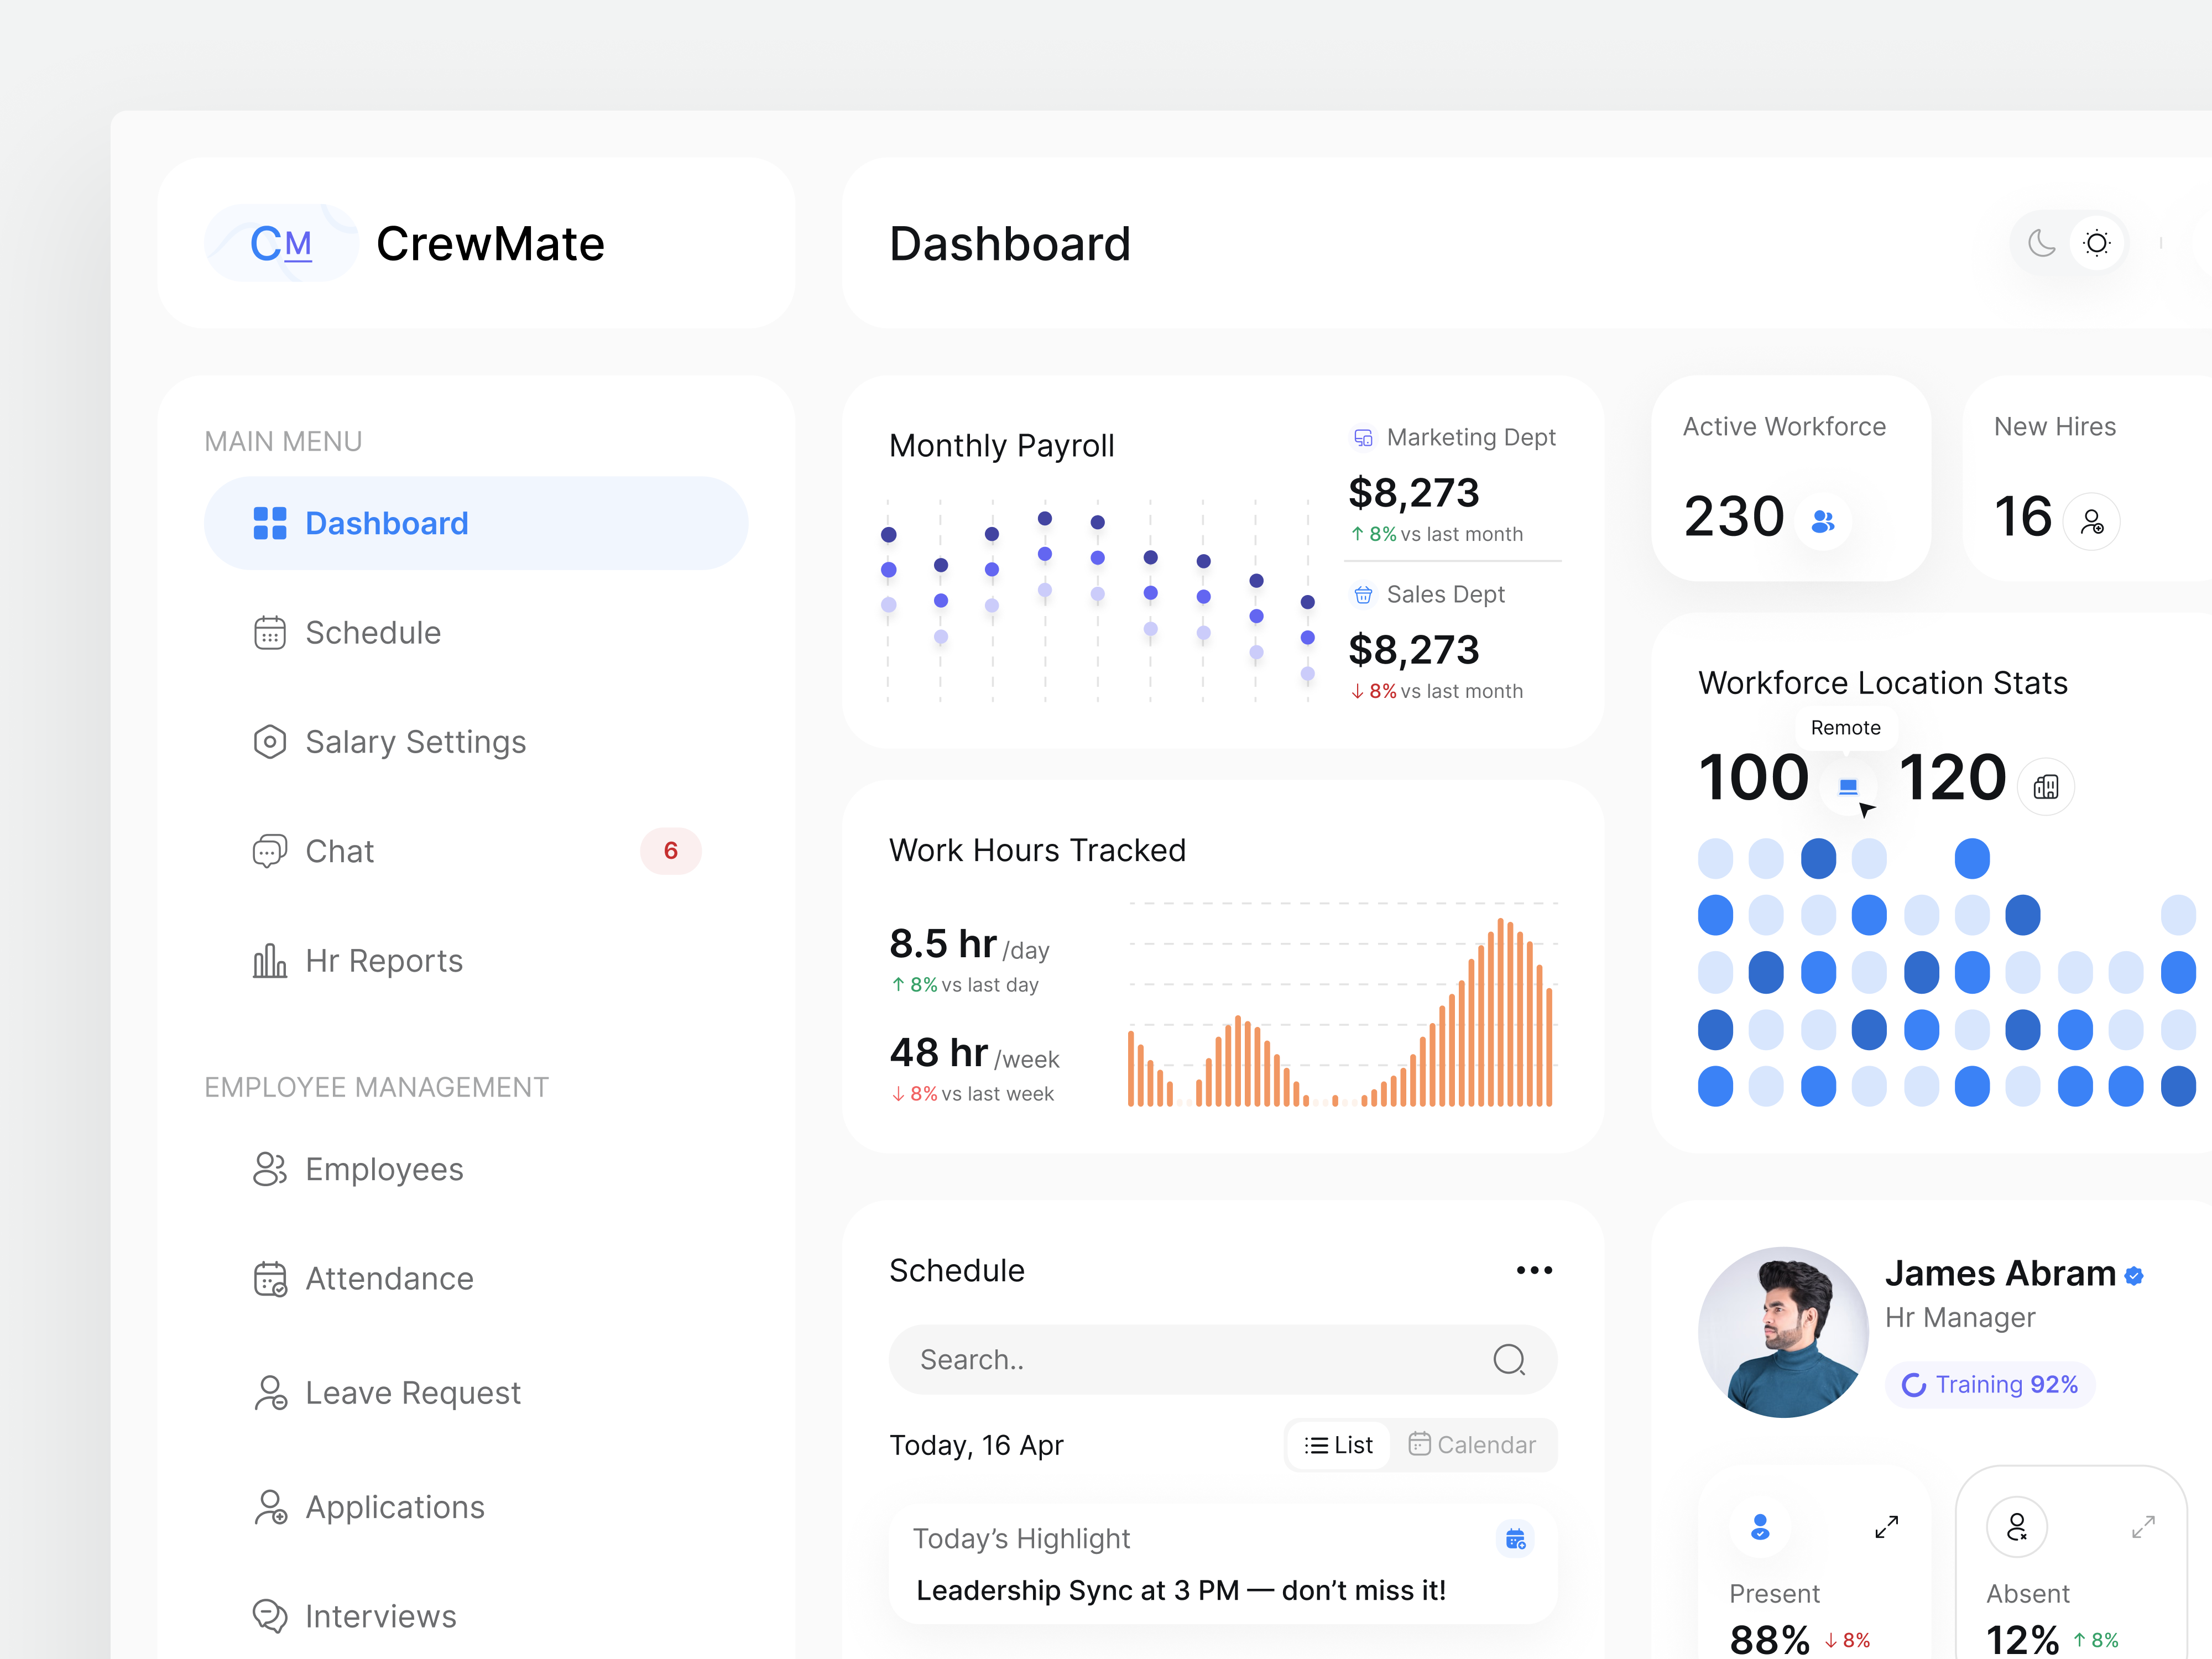
Task: Expand the Present attendance card
Action: pos(1886,1527)
